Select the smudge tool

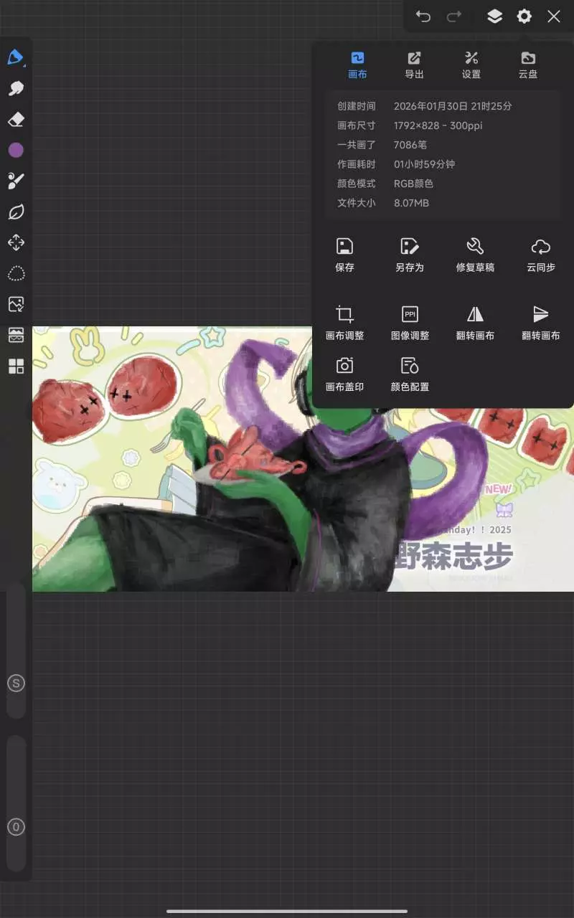coord(16,89)
